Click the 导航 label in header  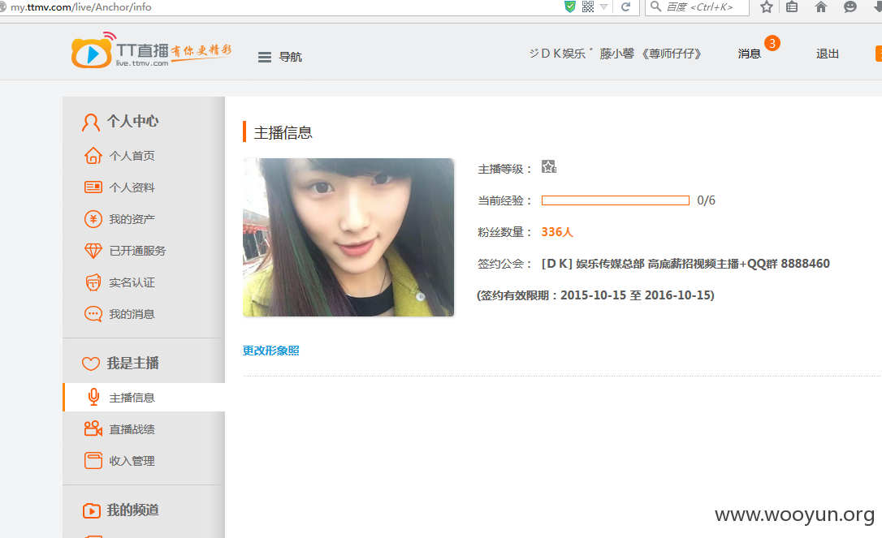point(291,57)
